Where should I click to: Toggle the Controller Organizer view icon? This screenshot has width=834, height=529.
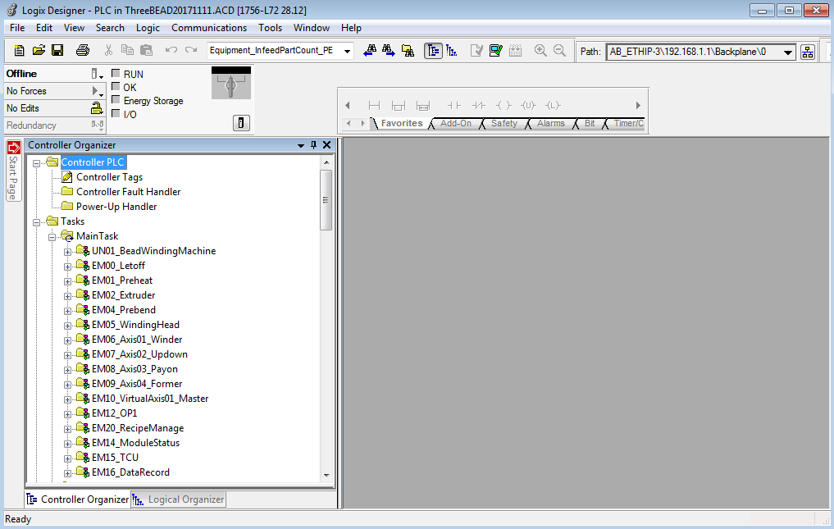point(433,51)
